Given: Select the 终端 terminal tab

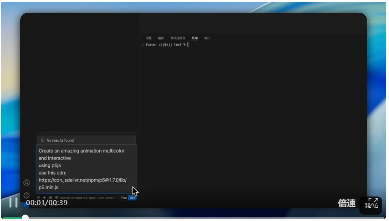Looking at the screenshot, I should click(195, 38).
